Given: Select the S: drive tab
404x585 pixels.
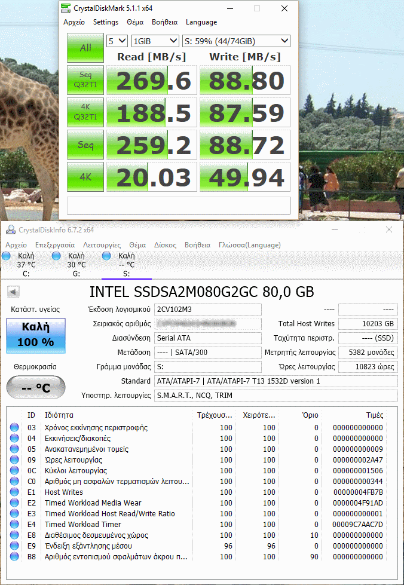Looking at the screenshot, I should [127, 265].
